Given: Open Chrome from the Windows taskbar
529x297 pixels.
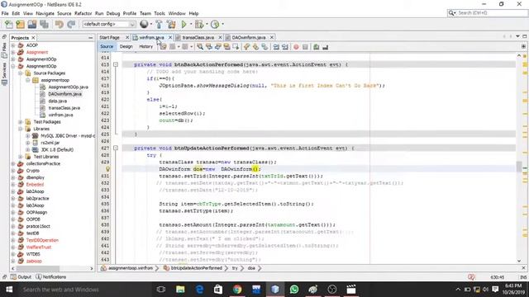Looking at the screenshot, I should coord(237,290).
